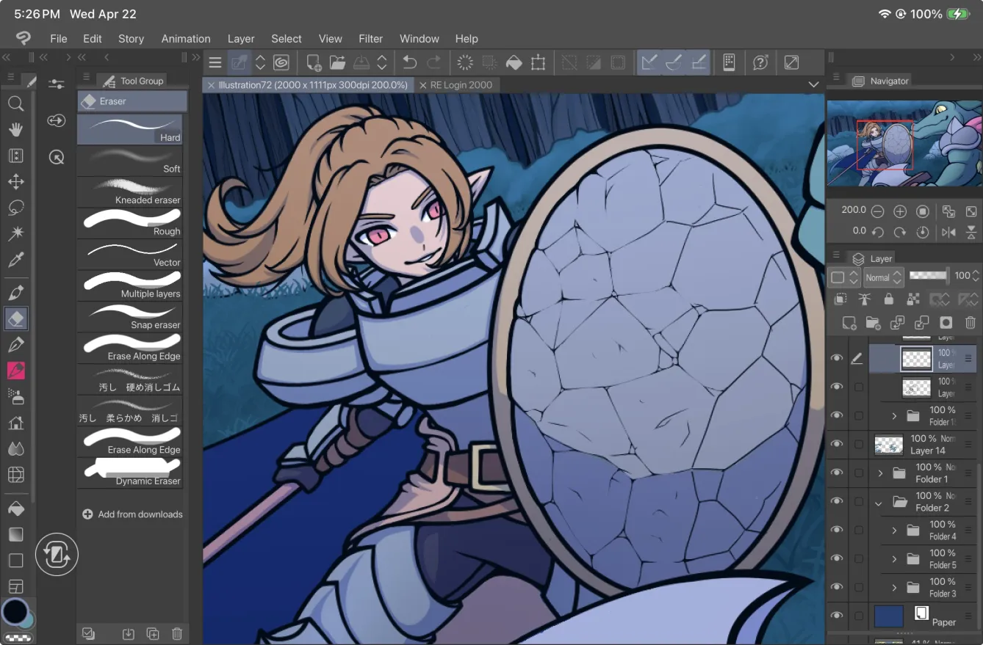Screen dimensions: 983x645
Task: Toggle visibility of Folder 4
Action: (x=836, y=530)
